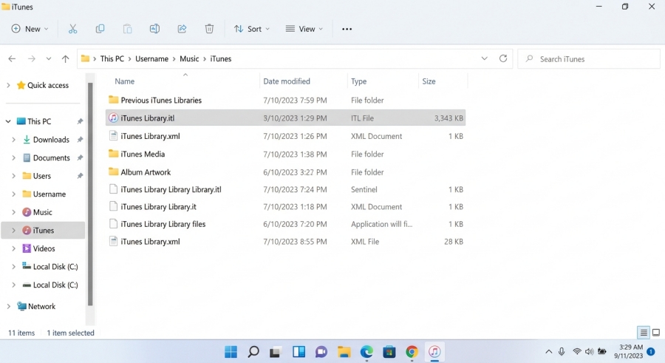Refresh the iTunes folder view

(x=503, y=58)
